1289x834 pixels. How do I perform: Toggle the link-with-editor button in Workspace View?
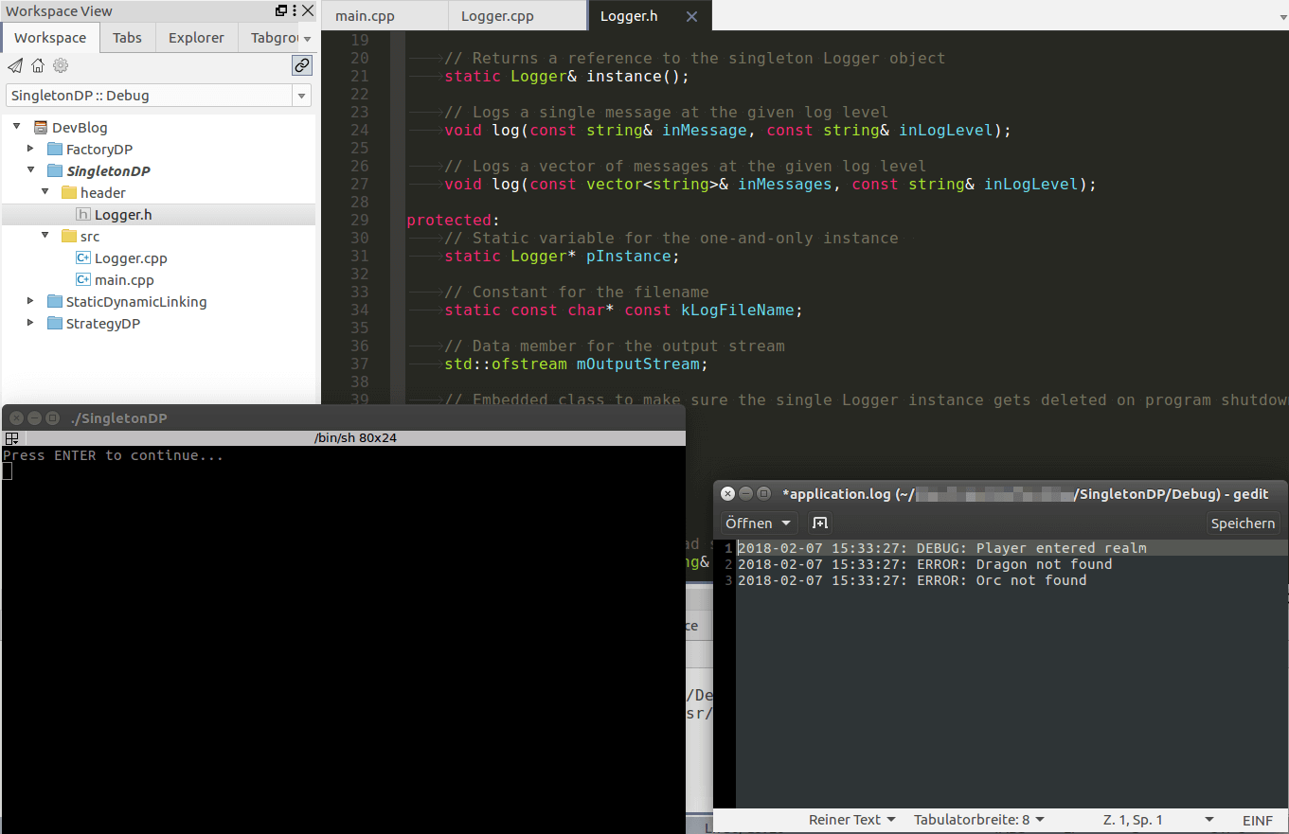tap(301, 65)
